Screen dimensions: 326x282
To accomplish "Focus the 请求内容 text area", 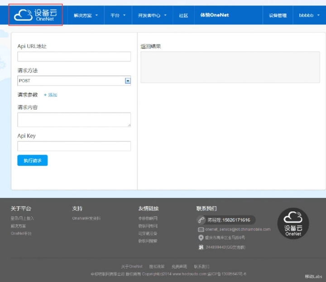I will [74, 120].
